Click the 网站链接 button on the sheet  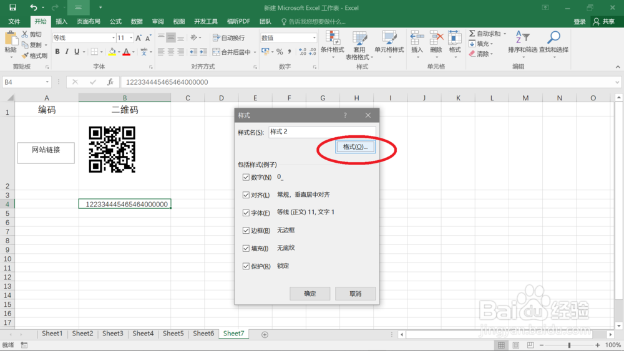[x=46, y=153]
